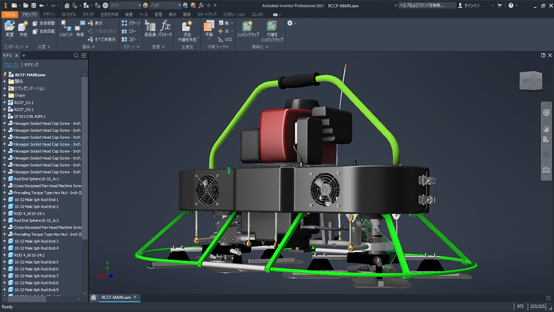This screenshot has width=554, height=312.
Task: Switch to the 3Dモデル ribbon tab
Action: click(x=69, y=14)
